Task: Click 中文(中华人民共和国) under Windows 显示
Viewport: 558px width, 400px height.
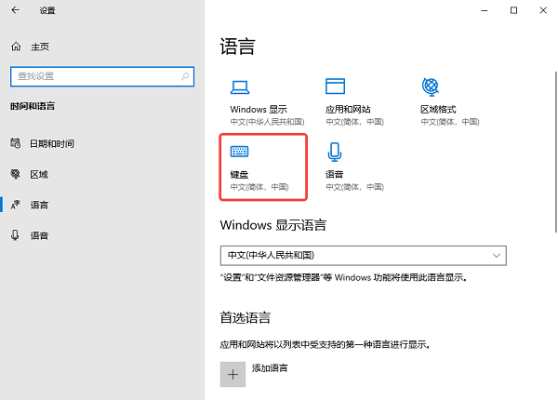Action: [267, 122]
